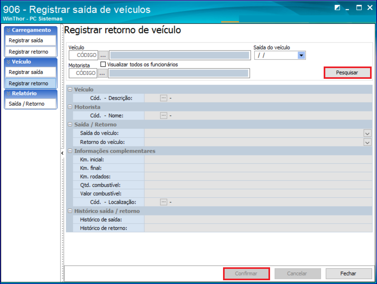Screen dimensions: 377x284
Task: Click the window restore-style icon in title bar
Action: pos(337,8)
